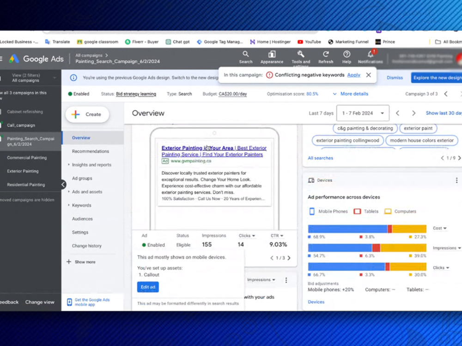Screen dimensions: 462x346
Task: Open the date range dropdown 1 - 7 Feb 2024
Action: coord(363,113)
